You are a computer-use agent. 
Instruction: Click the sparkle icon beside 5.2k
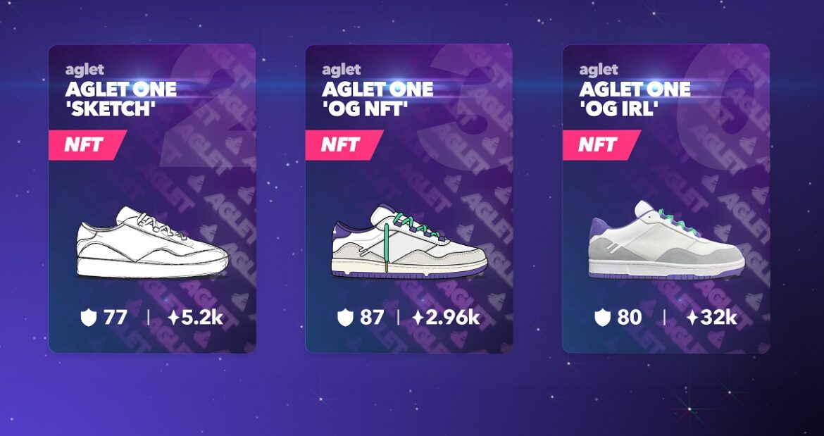point(173,317)
